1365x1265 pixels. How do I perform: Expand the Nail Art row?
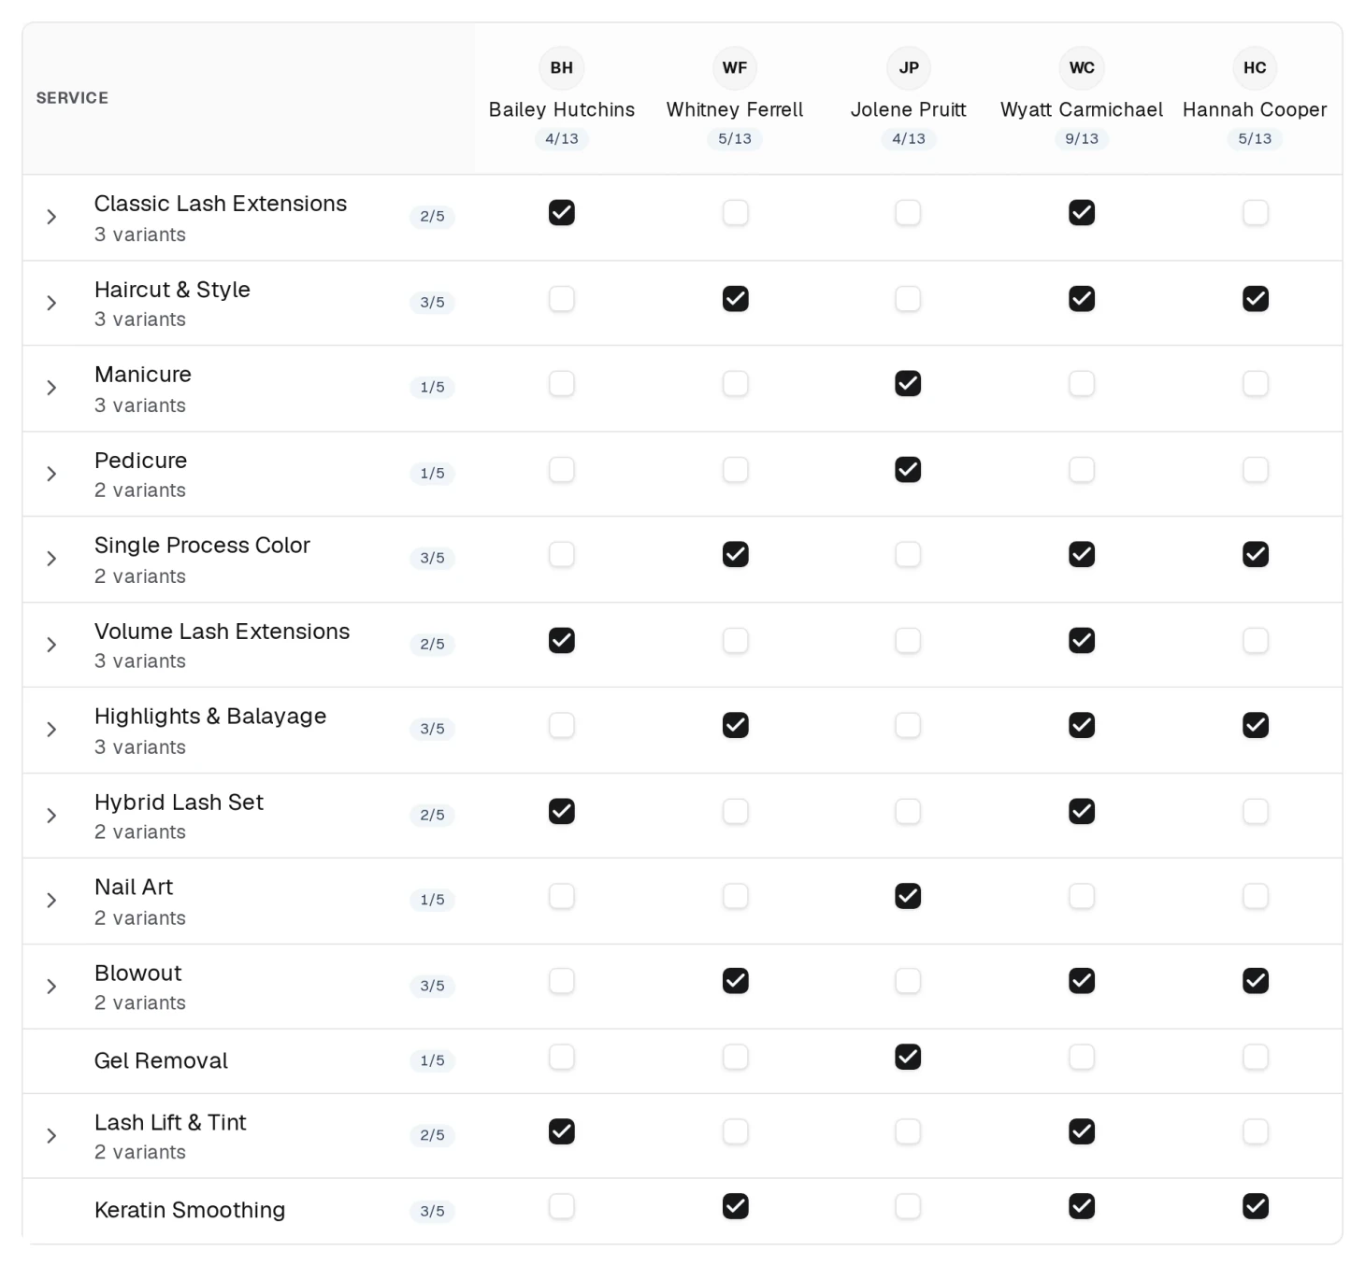click(x=51, y=901)
